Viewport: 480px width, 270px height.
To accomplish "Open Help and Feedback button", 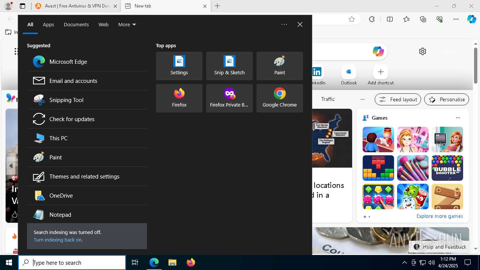I will click(440, 247).
